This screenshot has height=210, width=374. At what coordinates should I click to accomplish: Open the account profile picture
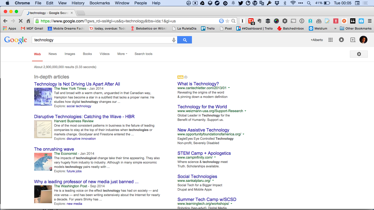click(363, 40)
